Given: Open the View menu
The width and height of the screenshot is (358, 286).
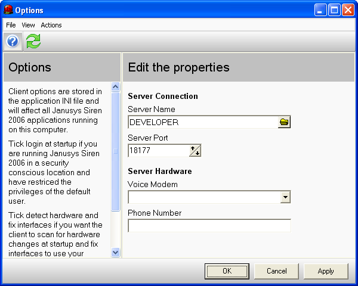Looking at the screenshot, I should point(28,25).
